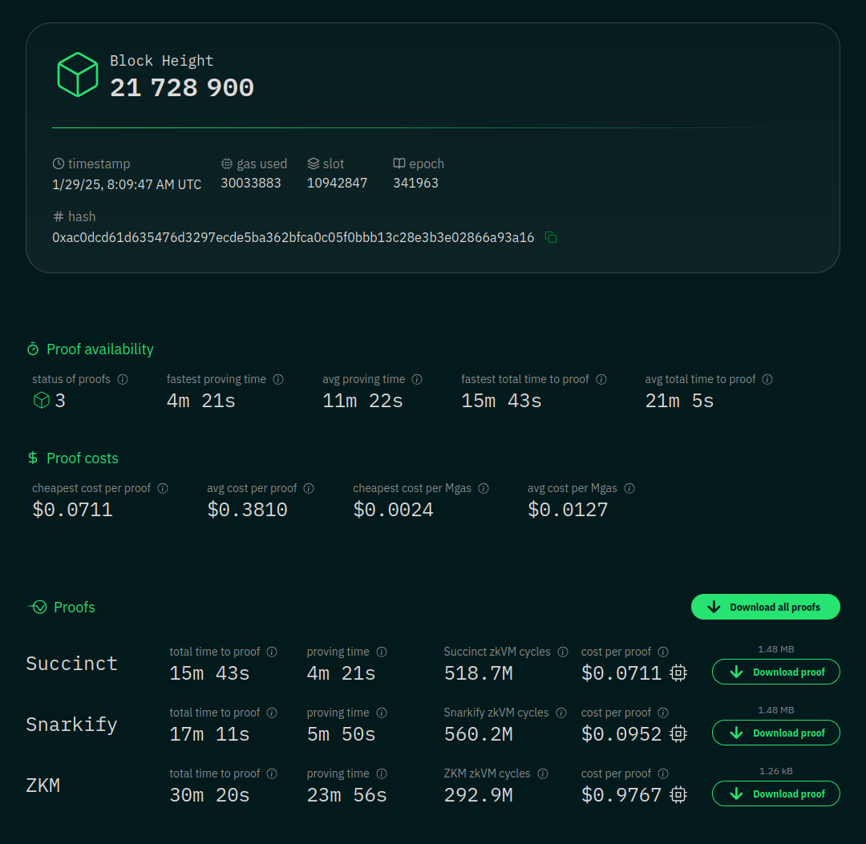Click the green block cube icon
This screenshot has height=844, width=866.
(x=77, y=75)
